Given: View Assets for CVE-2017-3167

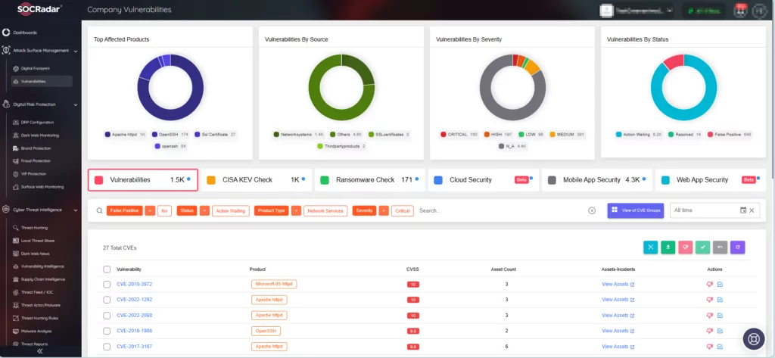Looking at the screenshot, I should [x=618, y=346].
